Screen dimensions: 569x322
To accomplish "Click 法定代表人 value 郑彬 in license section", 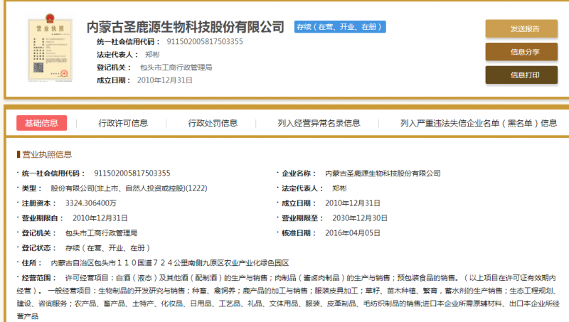I will pos(339,188).
